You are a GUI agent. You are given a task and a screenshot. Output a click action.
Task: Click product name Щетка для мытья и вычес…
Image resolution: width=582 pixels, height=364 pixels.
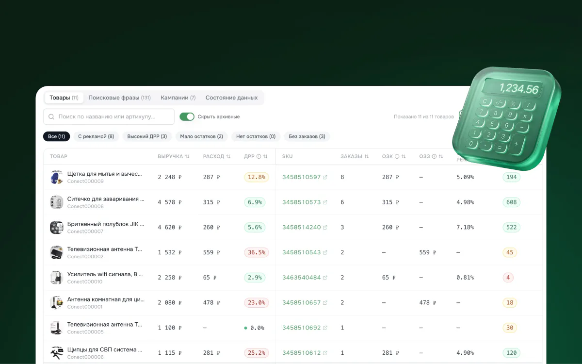point(105,174)
